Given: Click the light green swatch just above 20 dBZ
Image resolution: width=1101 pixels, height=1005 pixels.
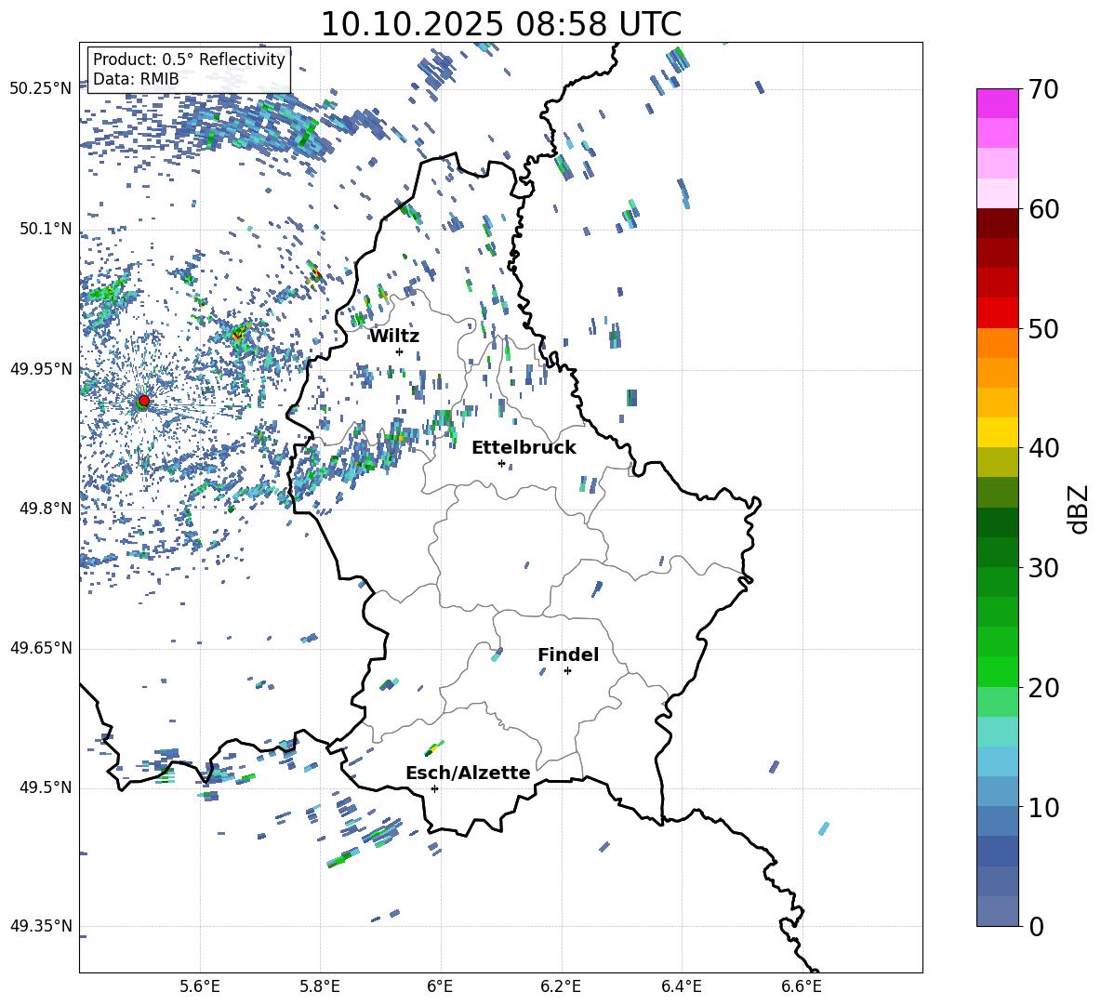Looking at the screenshot, I should pos(997,671).
